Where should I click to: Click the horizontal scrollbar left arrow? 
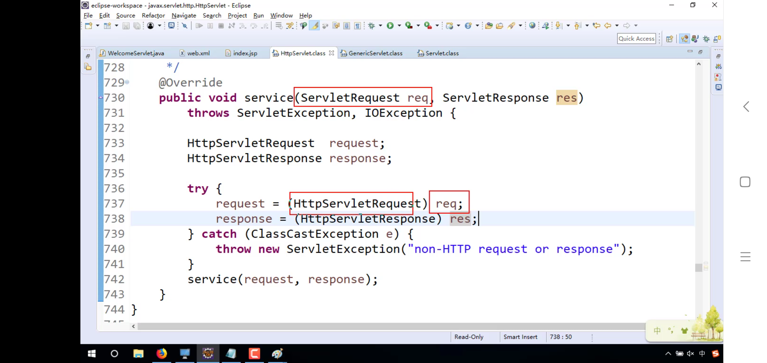[134, 326]
